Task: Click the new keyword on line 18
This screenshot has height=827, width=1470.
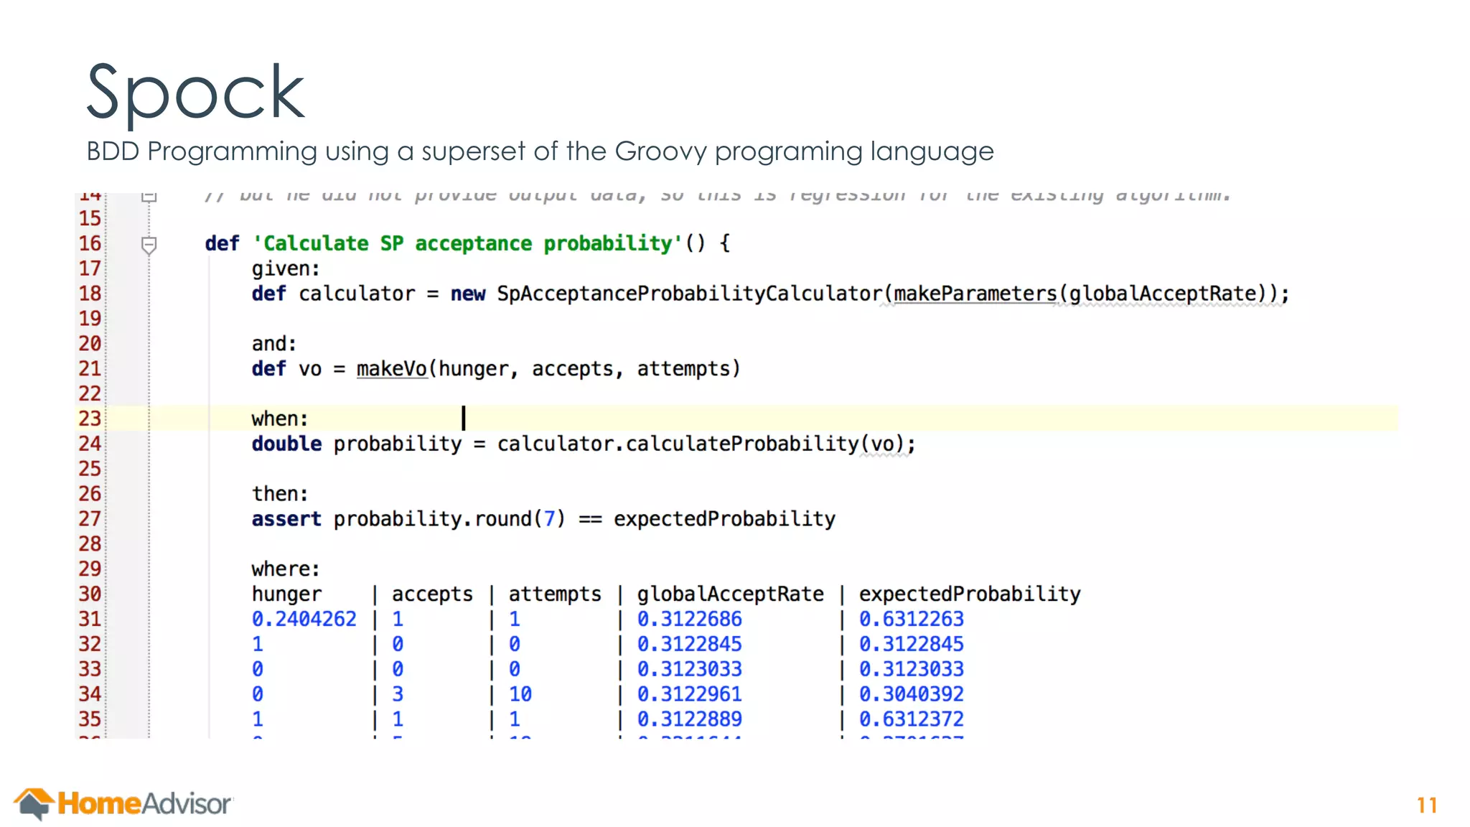Action: pos(468,294)
